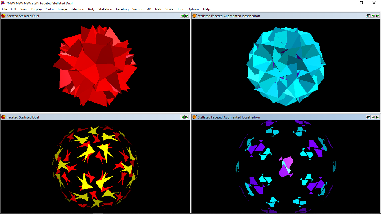381x214 pixels.
Task: Click the next-view green arrow in bottom-left pane
Action: pyautogui.click(x=187, y=117)
